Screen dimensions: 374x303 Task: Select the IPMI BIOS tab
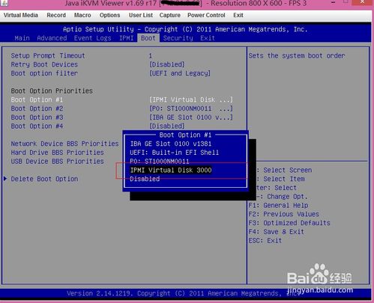(127, 38)
